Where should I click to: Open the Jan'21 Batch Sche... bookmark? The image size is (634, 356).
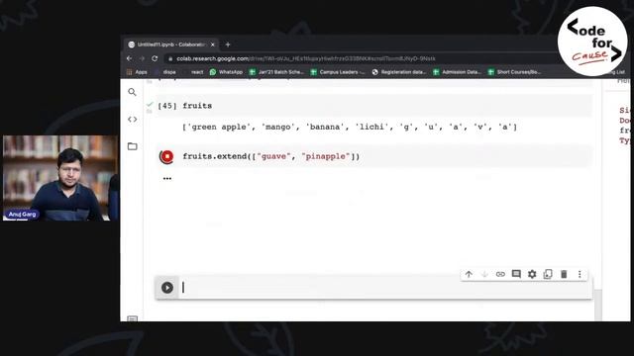tap(276, 72)
